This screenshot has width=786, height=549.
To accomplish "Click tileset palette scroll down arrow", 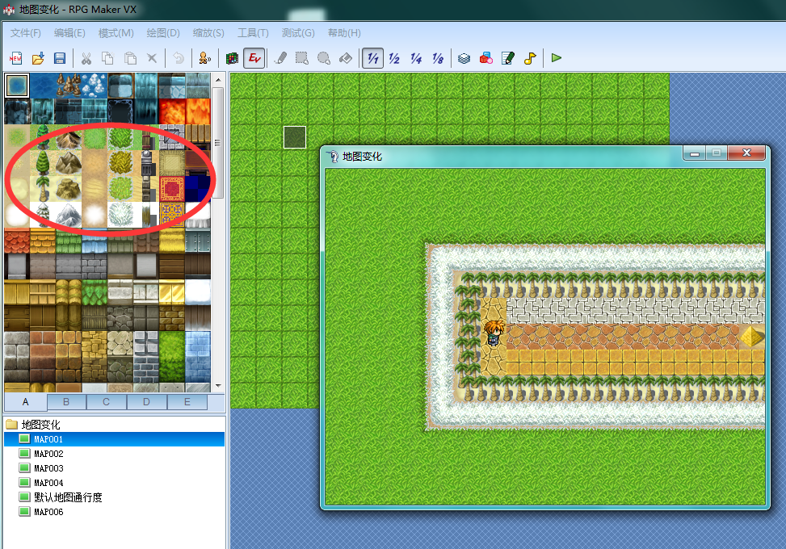I will coord(218,386).
